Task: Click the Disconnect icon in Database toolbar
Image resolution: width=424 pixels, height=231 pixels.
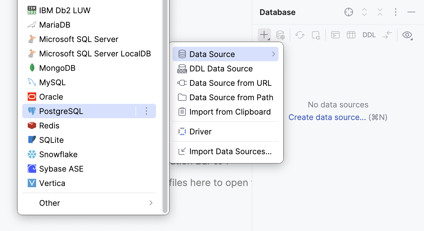Action: click(x=316, y=35)
